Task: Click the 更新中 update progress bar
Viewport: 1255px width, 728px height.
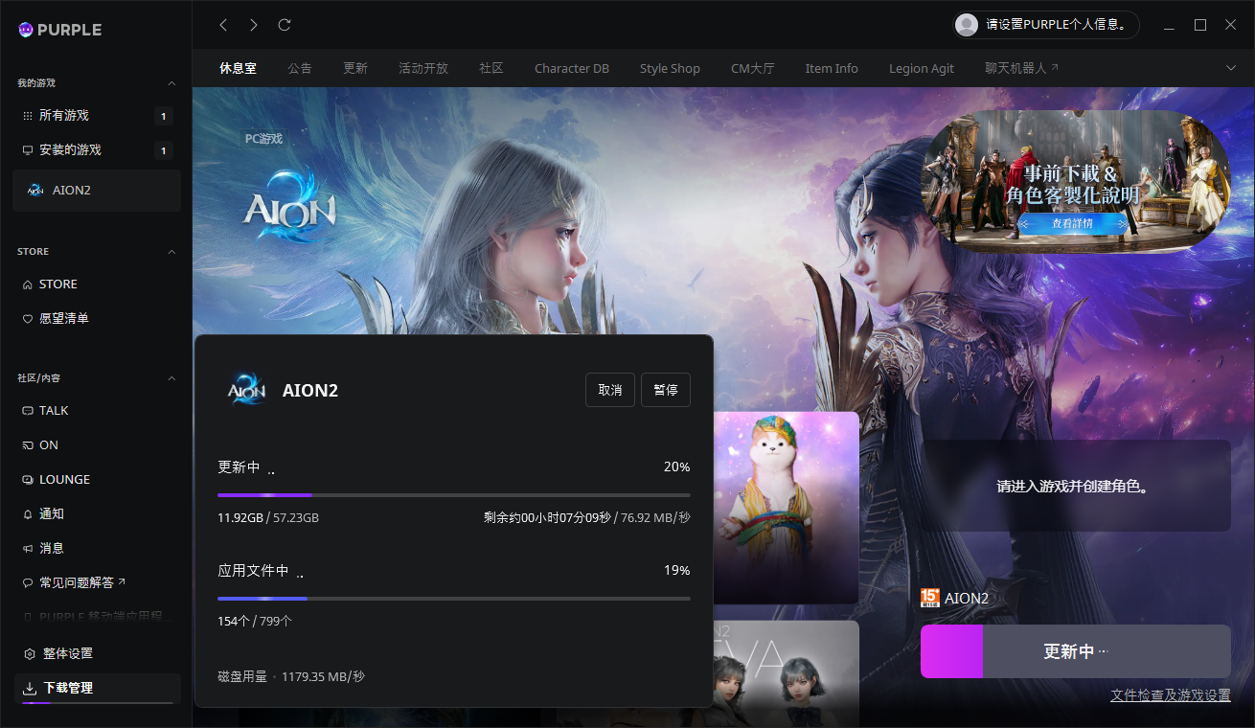Action: [1075, 651]
